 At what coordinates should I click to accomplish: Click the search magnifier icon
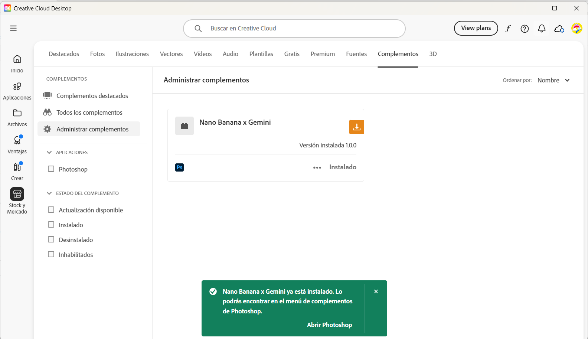[x=198, y=29]
